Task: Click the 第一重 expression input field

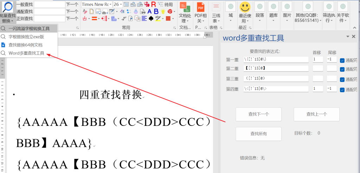Action: (276, 59)
